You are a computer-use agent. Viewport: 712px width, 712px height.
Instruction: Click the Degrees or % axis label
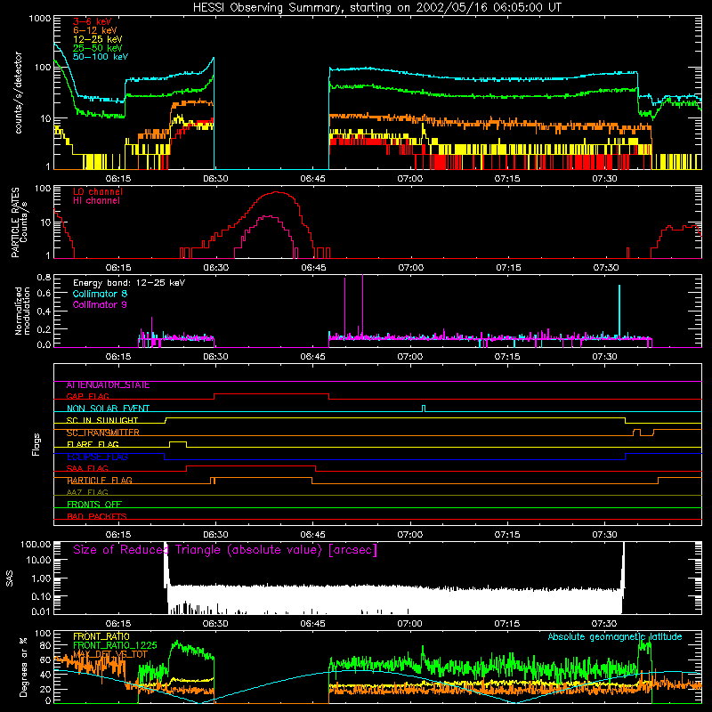click(x=23, y=667)
